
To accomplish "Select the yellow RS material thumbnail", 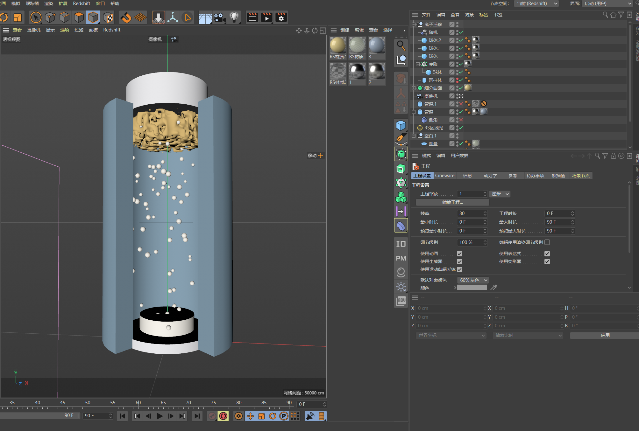I will coord(338,45).
